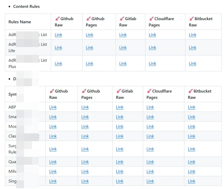Click the rocket icon beside Cloudflare Pages in Content Rules table

coord(151,19)
